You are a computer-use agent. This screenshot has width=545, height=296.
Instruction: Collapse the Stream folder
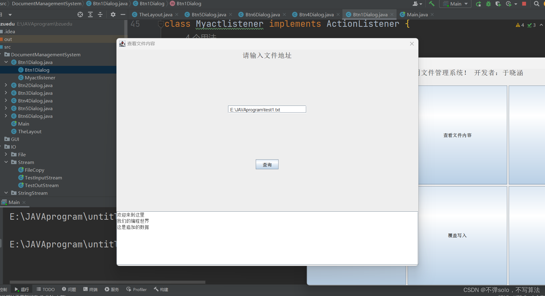click(x=6, y=162)
